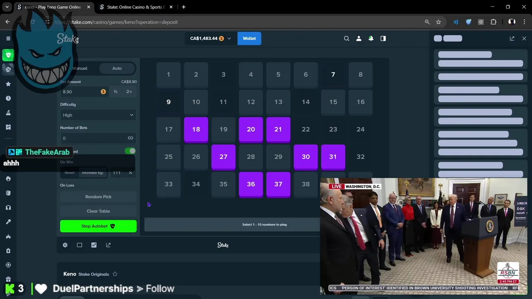Image resolution: width=532 pixels, height=299 pixels.
Task: Click Clear Table button
Action: pyautogui.click(x=98, y=211)
